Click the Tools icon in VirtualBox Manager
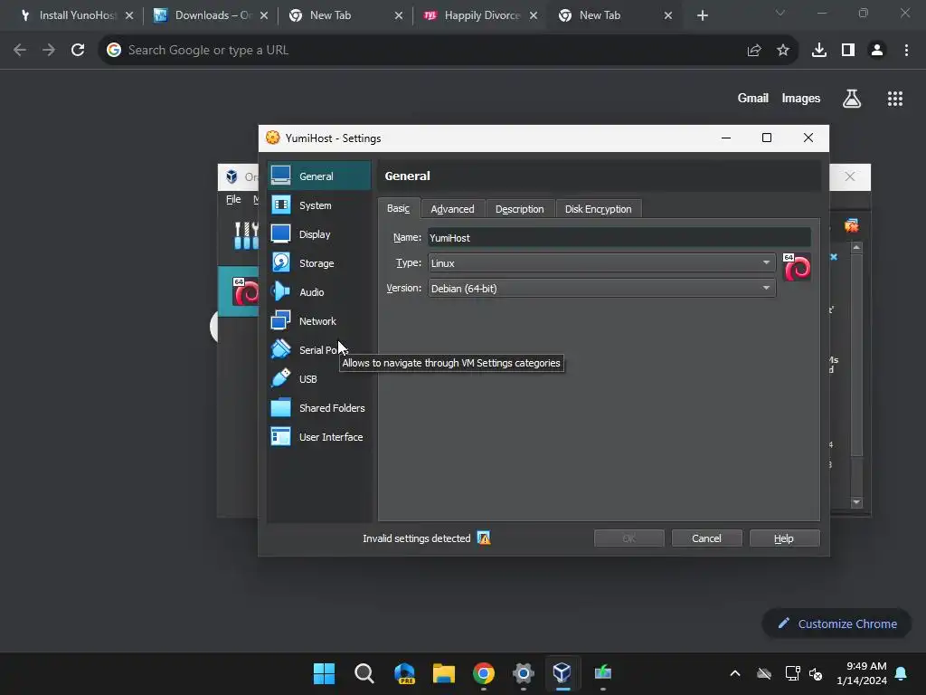The height and width of the screenshot is (695, 926). pos(246,235)
